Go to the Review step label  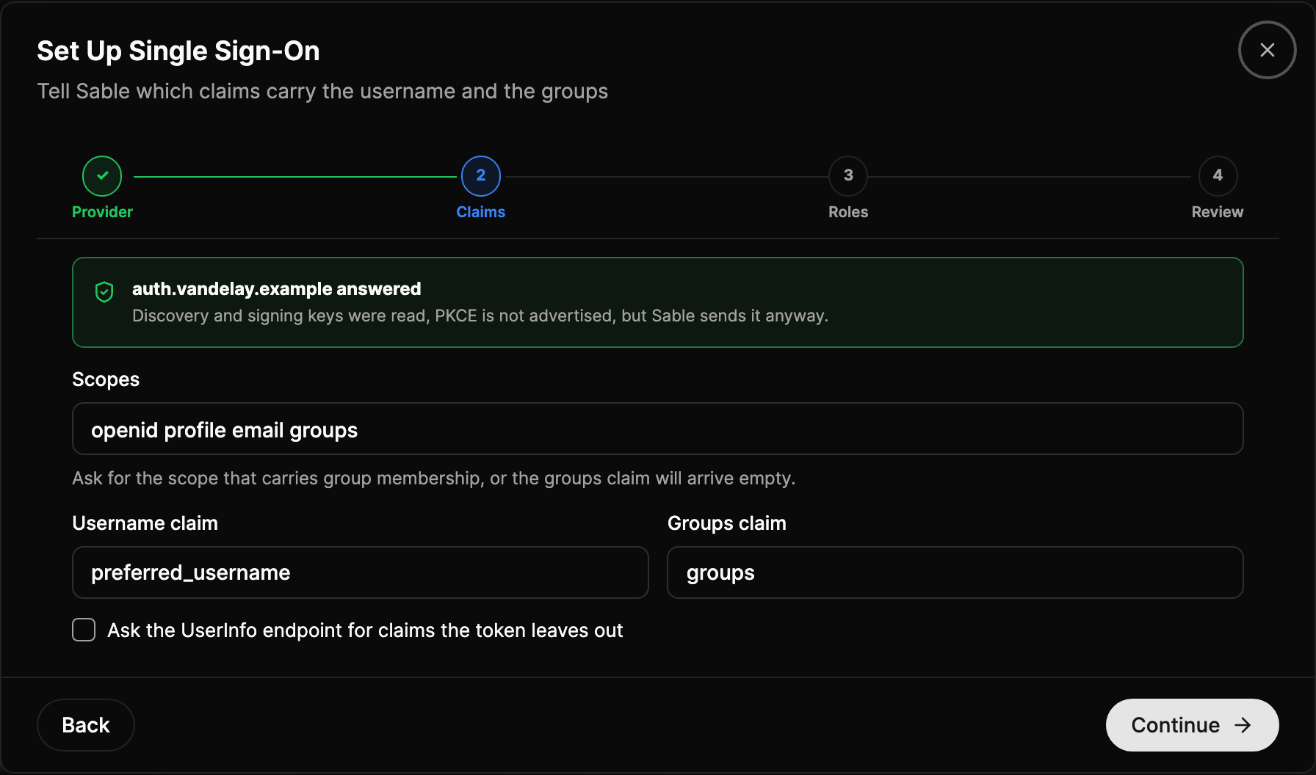pyautogui.click(x=1218, y=212)
